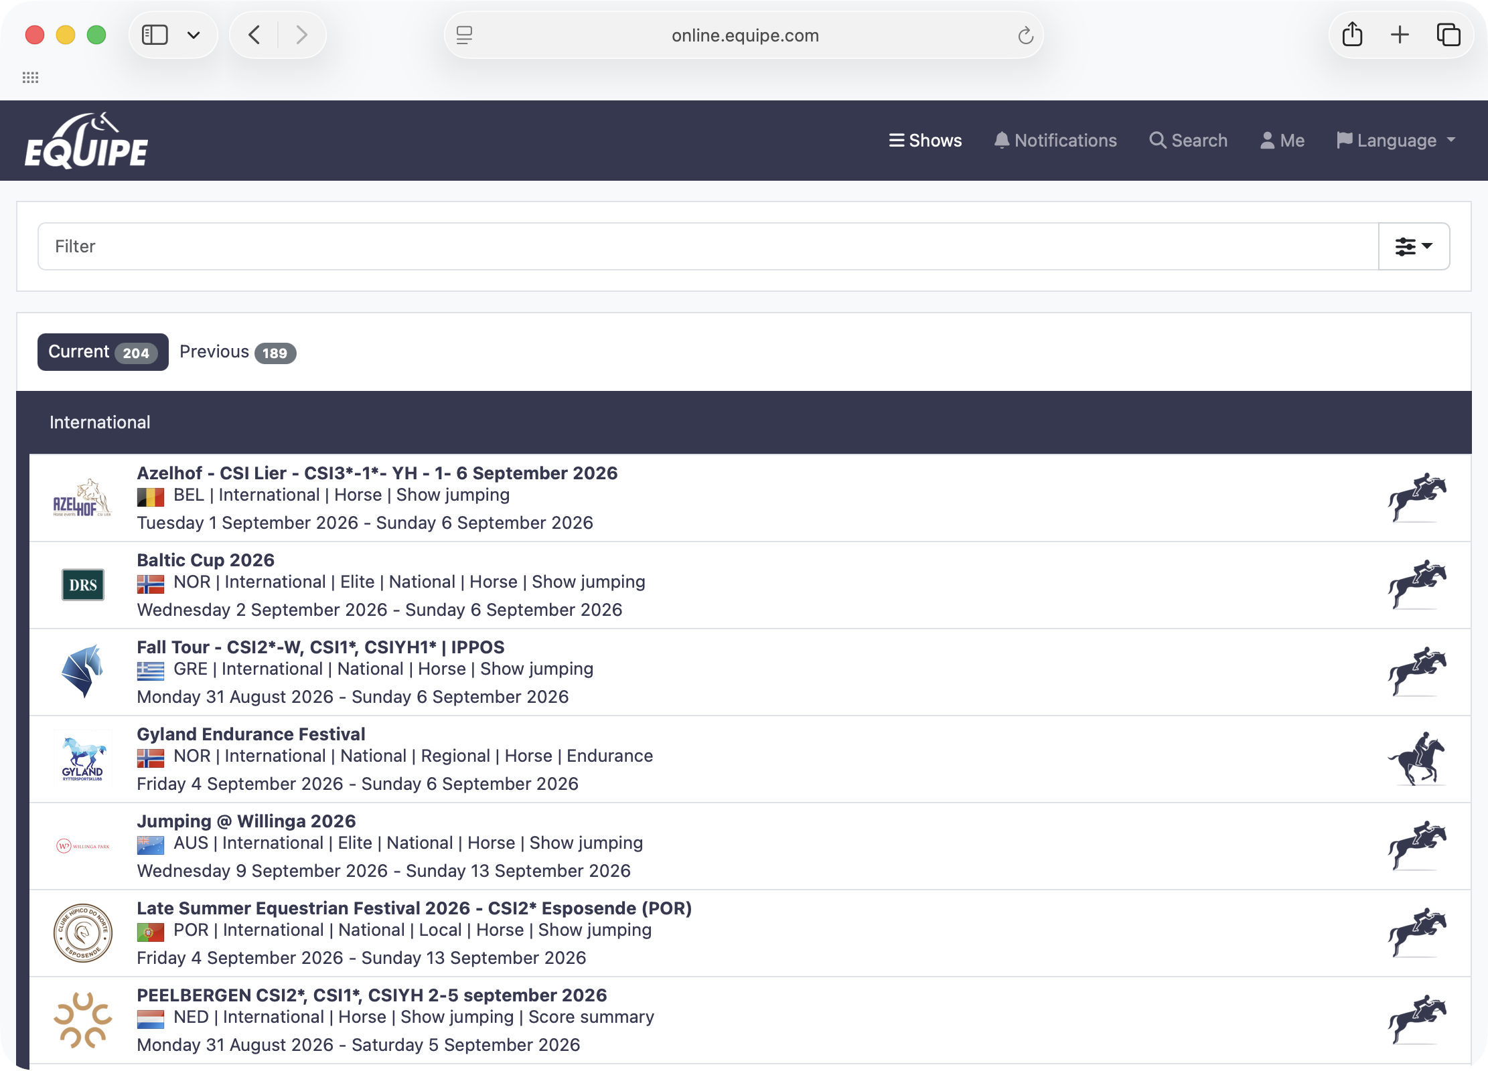The image size is (1488, 1071).
Task: Click show jumping icon for Azelhof row
Action: (1416, 498)
